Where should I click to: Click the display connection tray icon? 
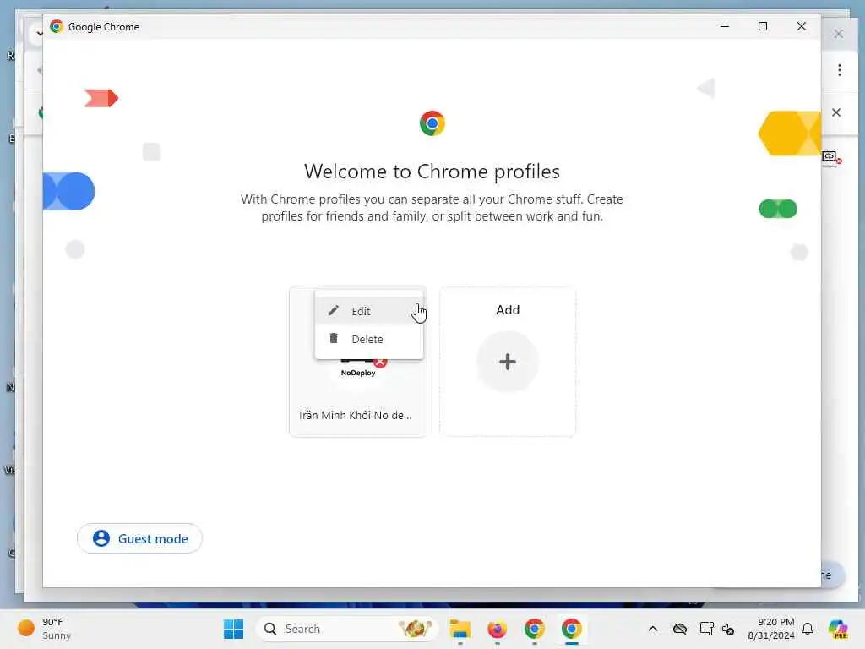[706, 629]
